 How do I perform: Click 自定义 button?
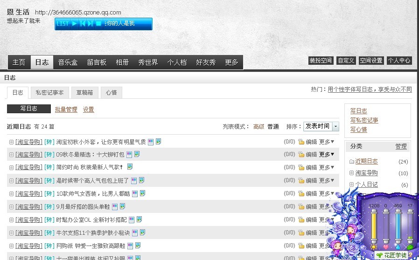coord(346,61)
